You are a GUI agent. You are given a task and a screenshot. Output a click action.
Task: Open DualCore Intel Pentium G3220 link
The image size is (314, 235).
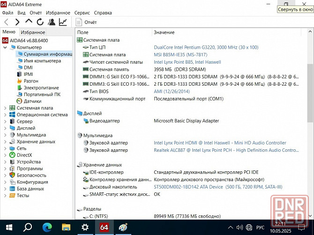tap(206, 47)
